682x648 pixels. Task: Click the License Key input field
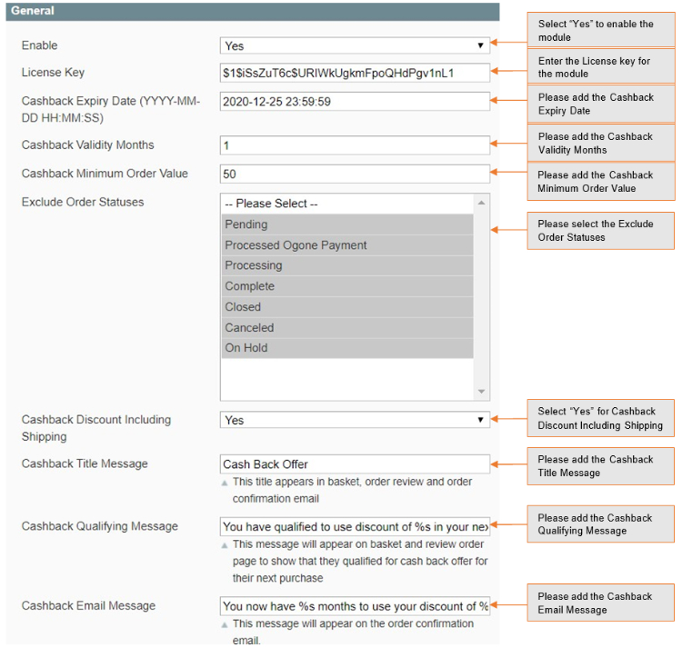355,73
